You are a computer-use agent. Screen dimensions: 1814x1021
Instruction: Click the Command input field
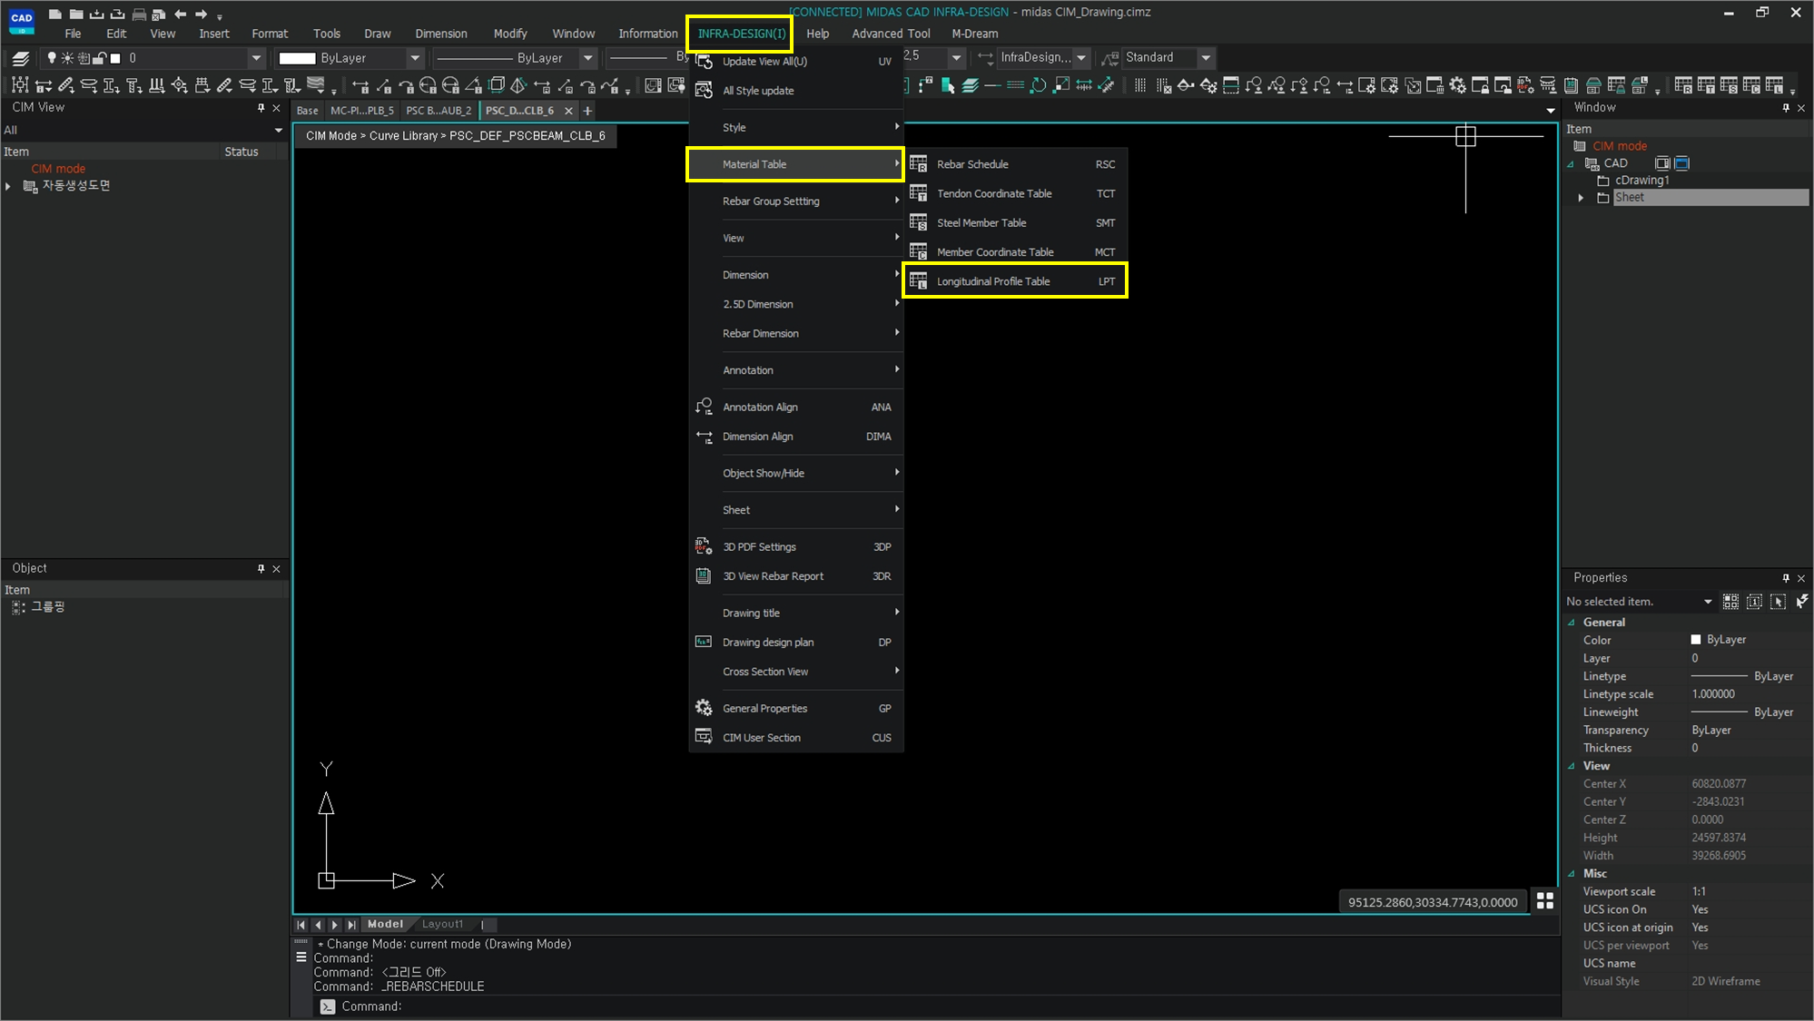click(x=935, y=1006)
